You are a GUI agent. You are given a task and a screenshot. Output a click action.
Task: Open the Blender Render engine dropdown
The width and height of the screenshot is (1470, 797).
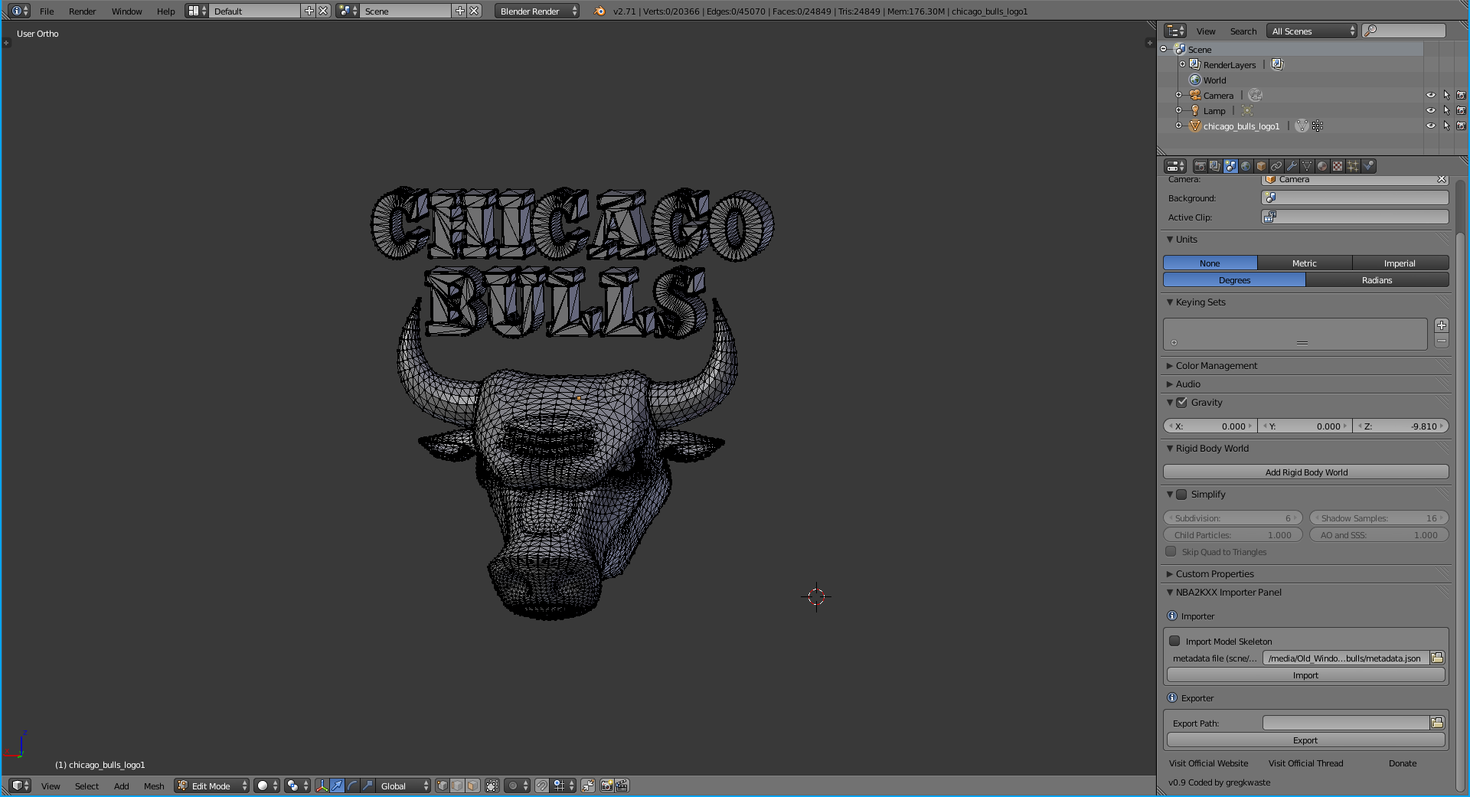[537, 11]
